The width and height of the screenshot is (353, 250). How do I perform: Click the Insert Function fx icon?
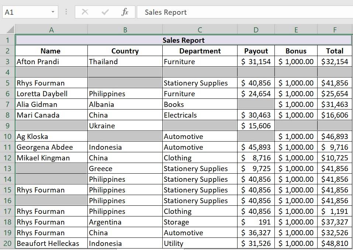click(x=125, y=12)
